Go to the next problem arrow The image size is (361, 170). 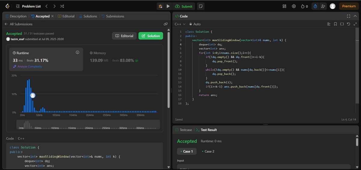tap(54, 6)
